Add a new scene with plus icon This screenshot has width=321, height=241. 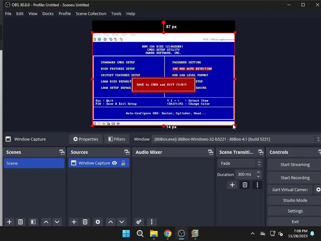coord(9,222)
